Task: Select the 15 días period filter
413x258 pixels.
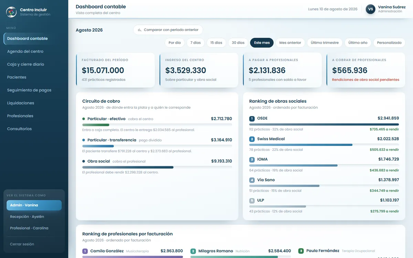Action: pos(216,43)
